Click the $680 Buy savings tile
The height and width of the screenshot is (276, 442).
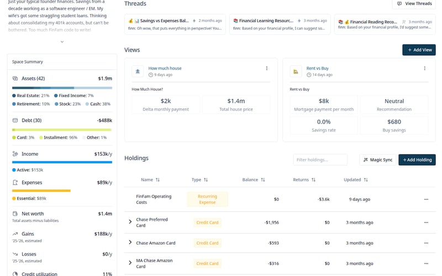[x=394, y=125]
